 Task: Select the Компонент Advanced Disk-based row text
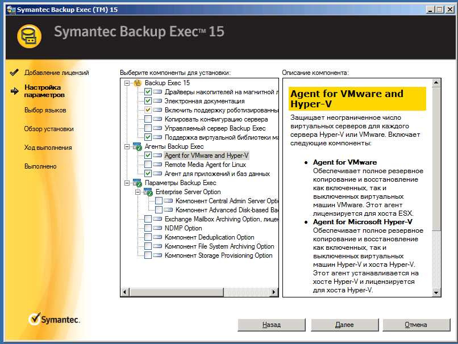pyautogui.click(x=227, y=210)
